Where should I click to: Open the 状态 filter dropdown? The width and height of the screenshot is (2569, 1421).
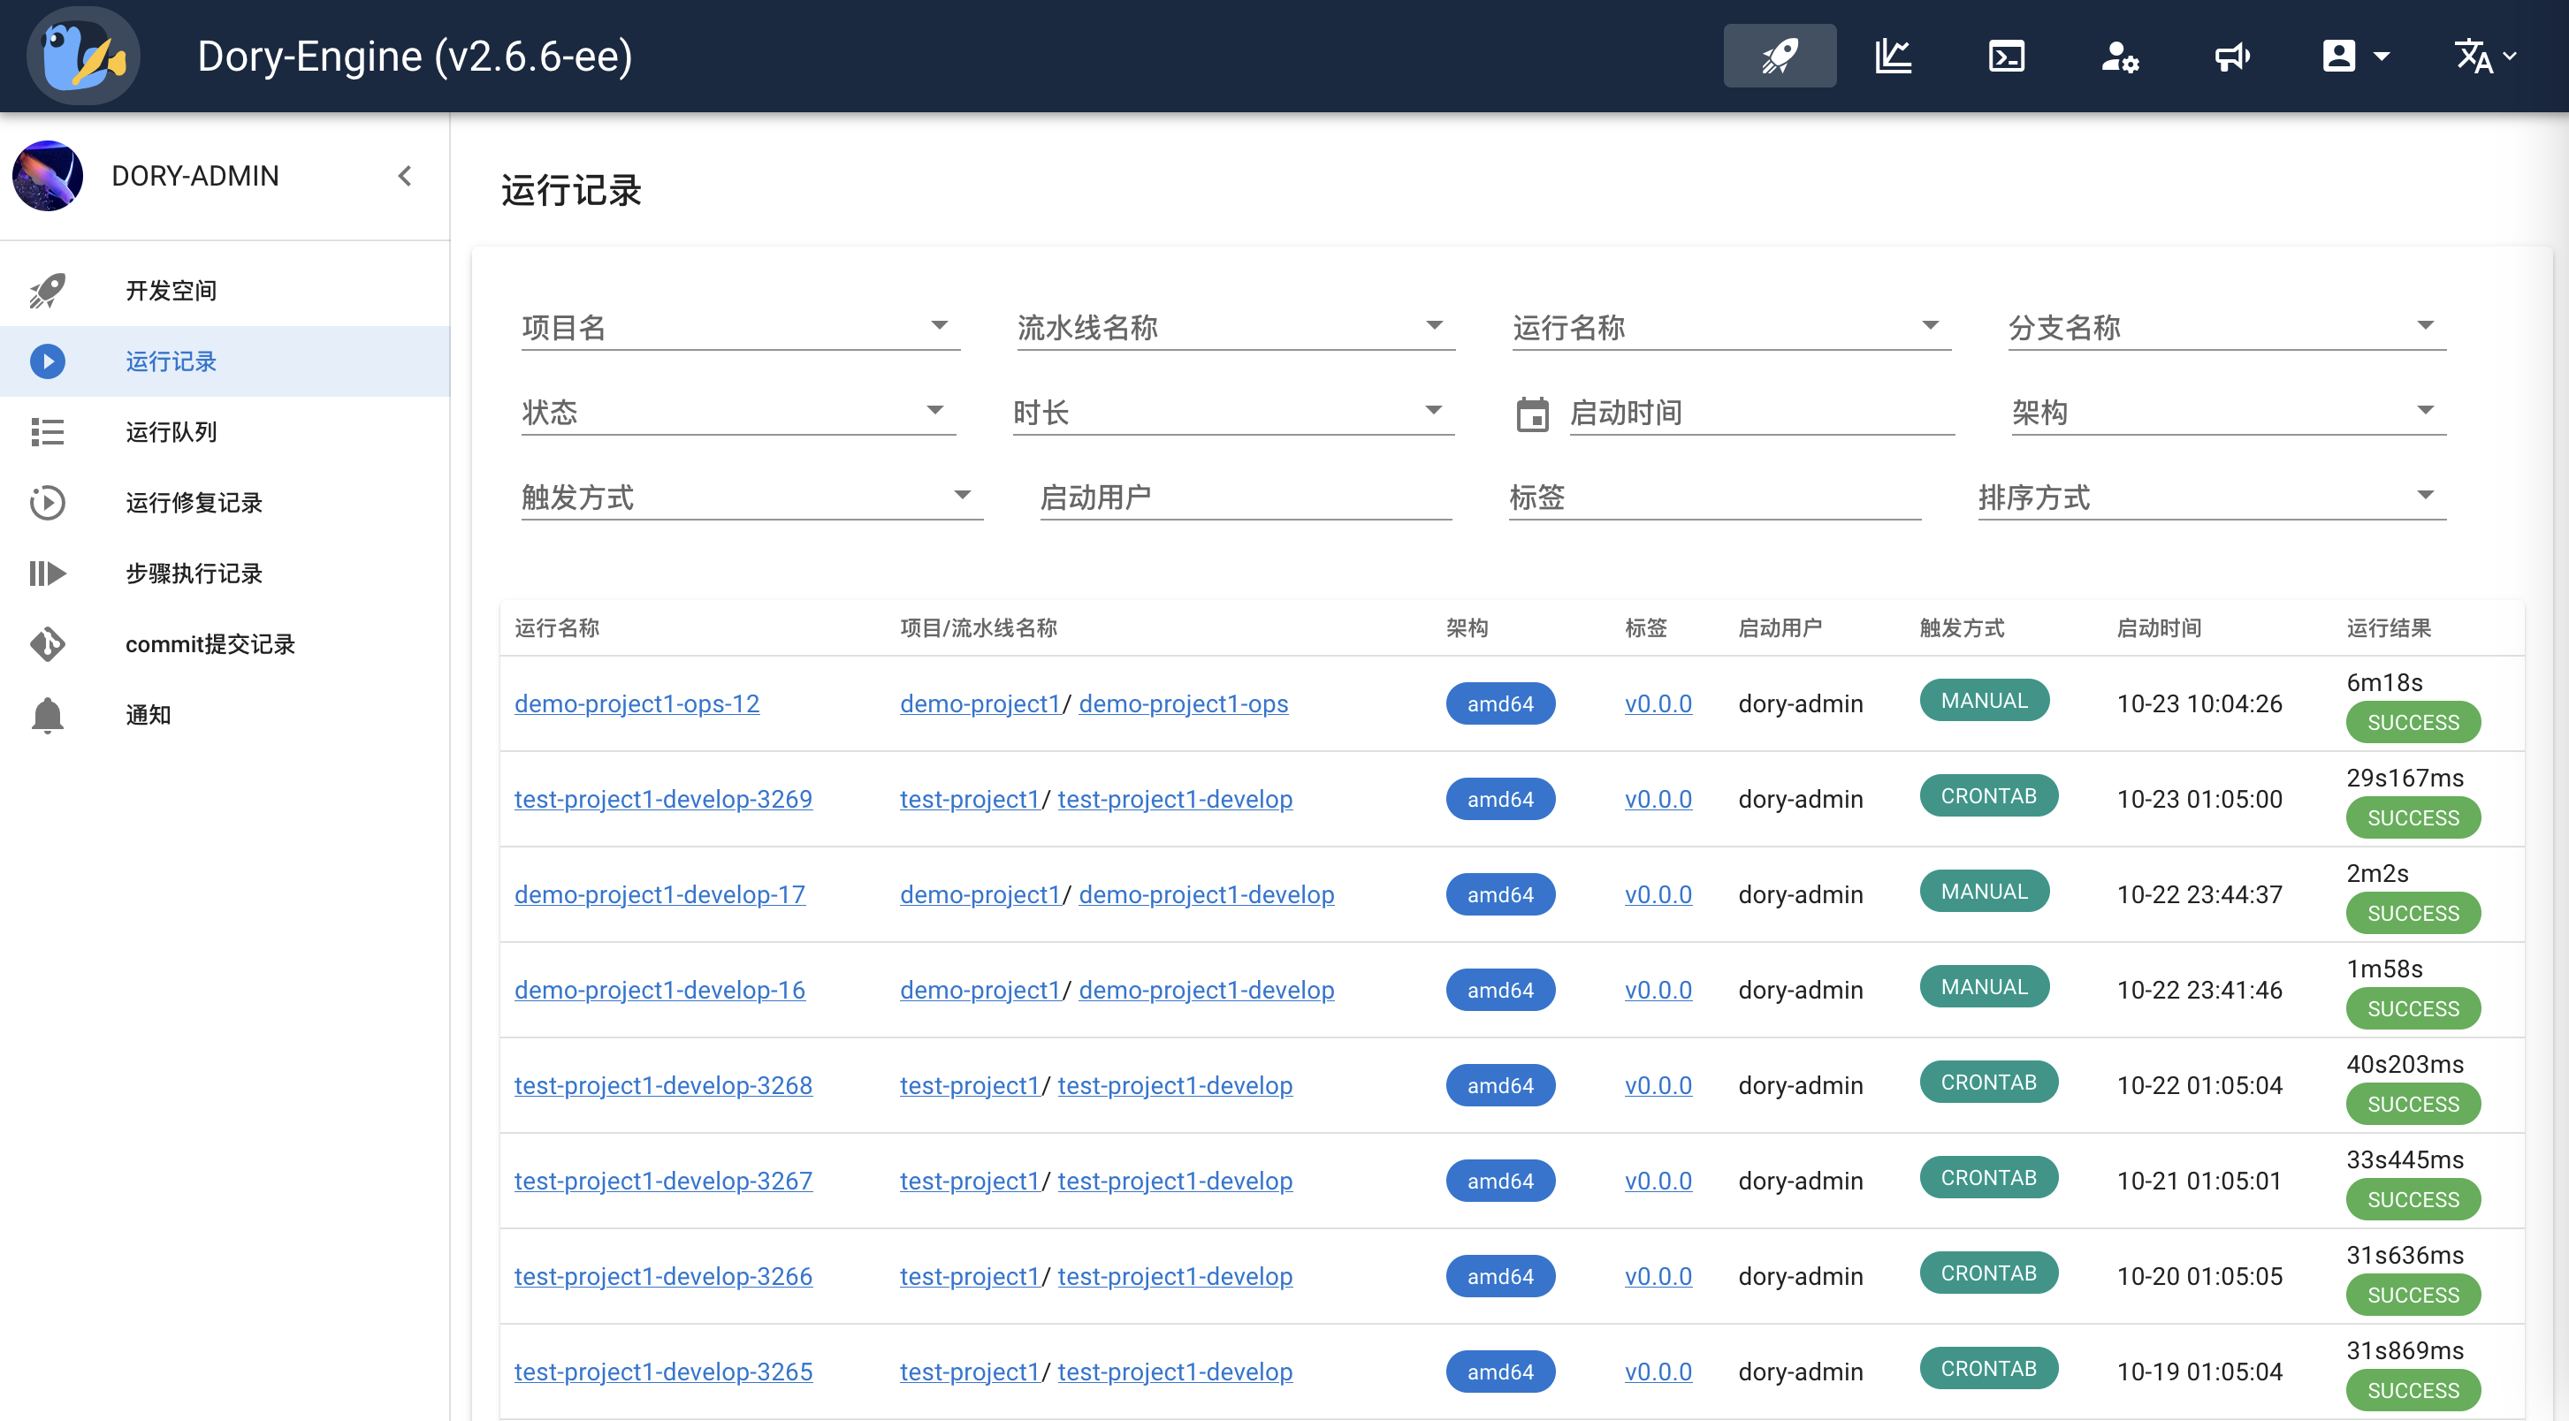pos(736,411)
